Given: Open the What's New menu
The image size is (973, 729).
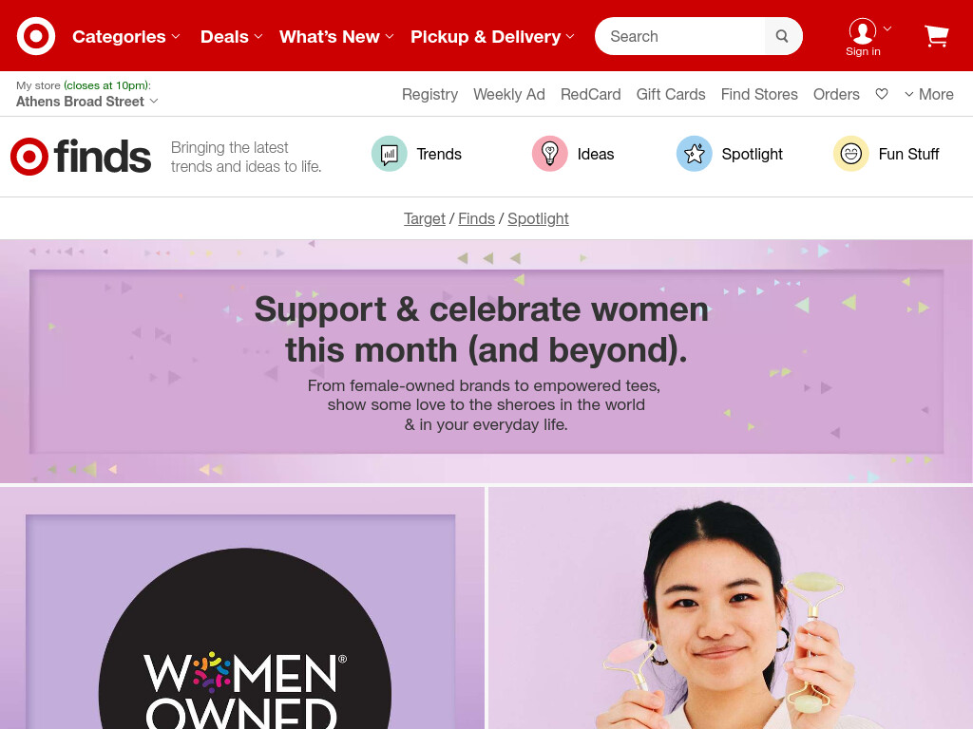Looking at the screenshot, I should point(336,37).
